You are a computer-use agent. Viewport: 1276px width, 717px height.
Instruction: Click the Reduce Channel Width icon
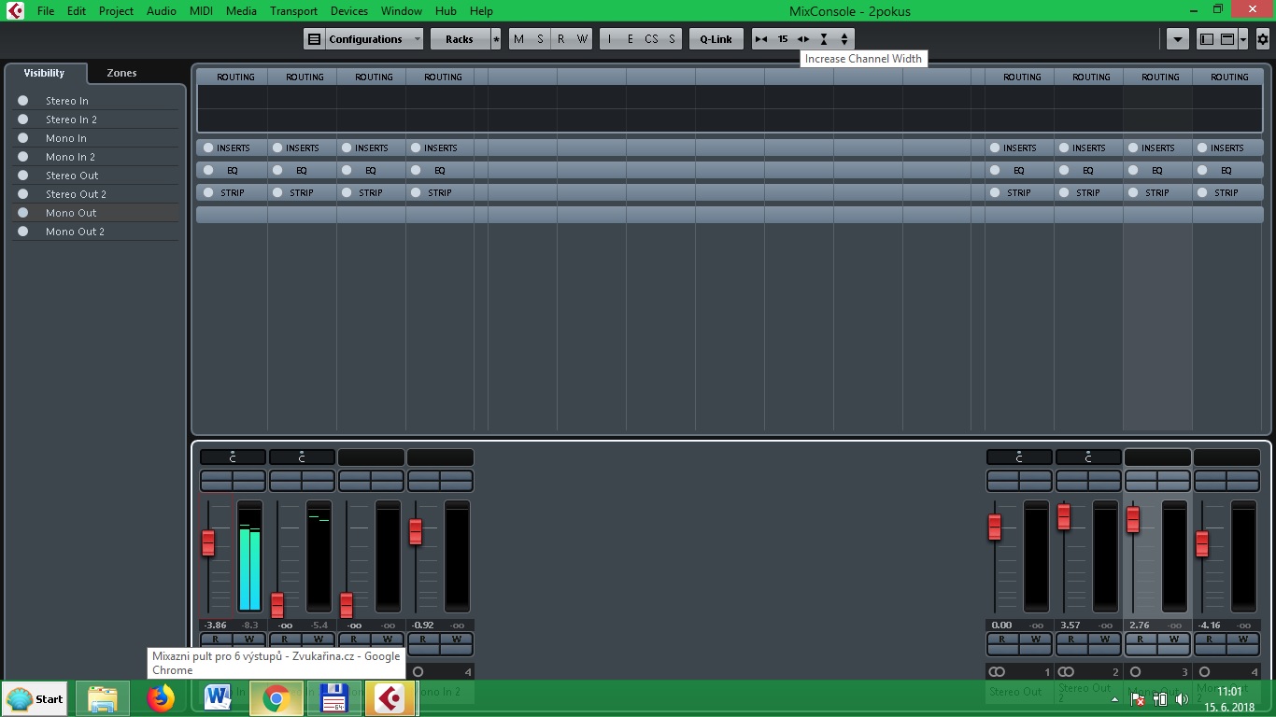(761, 39)
